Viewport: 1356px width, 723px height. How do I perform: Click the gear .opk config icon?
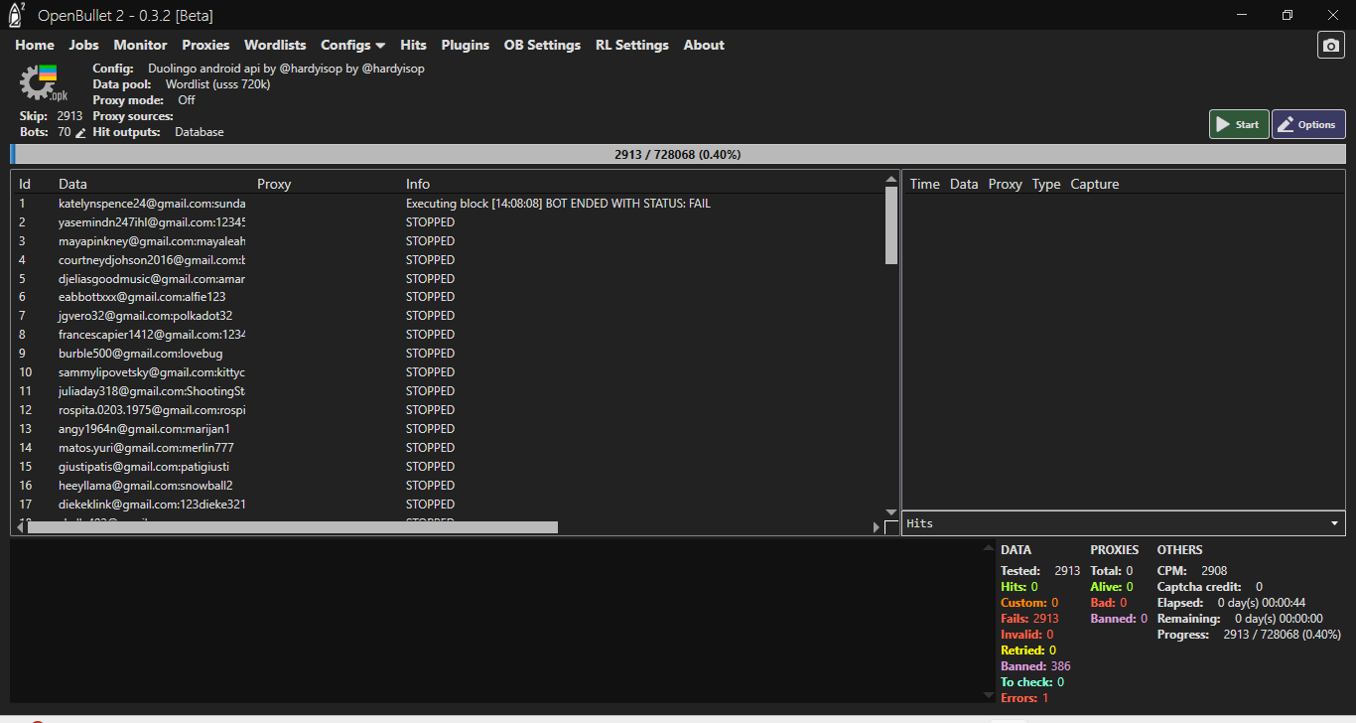click(43, 82)
